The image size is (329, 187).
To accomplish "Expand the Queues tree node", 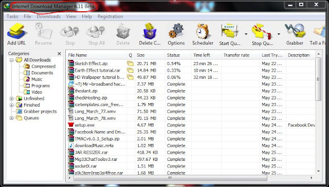I will [11, 118].
